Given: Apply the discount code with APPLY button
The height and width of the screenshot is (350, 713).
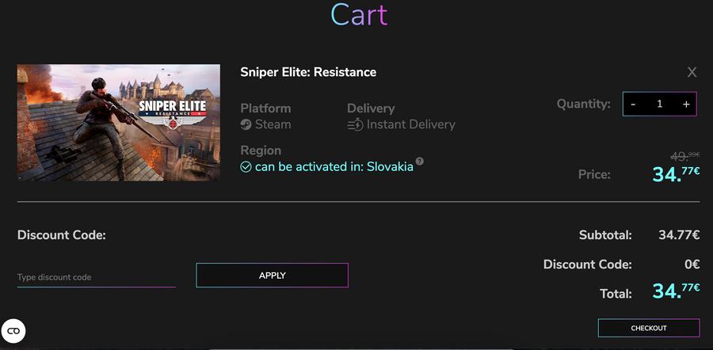Looking at the screenshot, I should tap(272, 276).
